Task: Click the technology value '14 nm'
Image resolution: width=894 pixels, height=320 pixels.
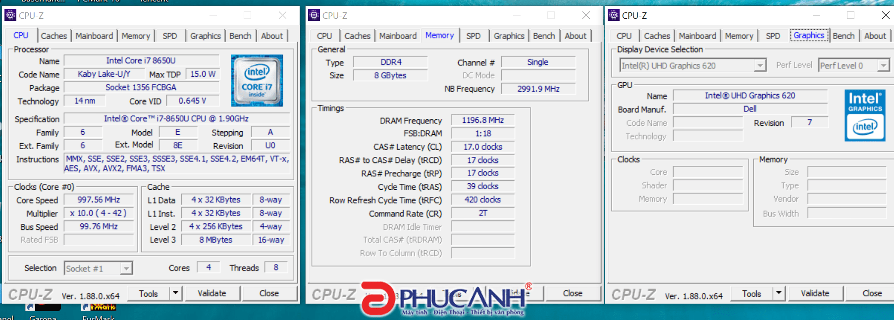Action: coord(85,101)
